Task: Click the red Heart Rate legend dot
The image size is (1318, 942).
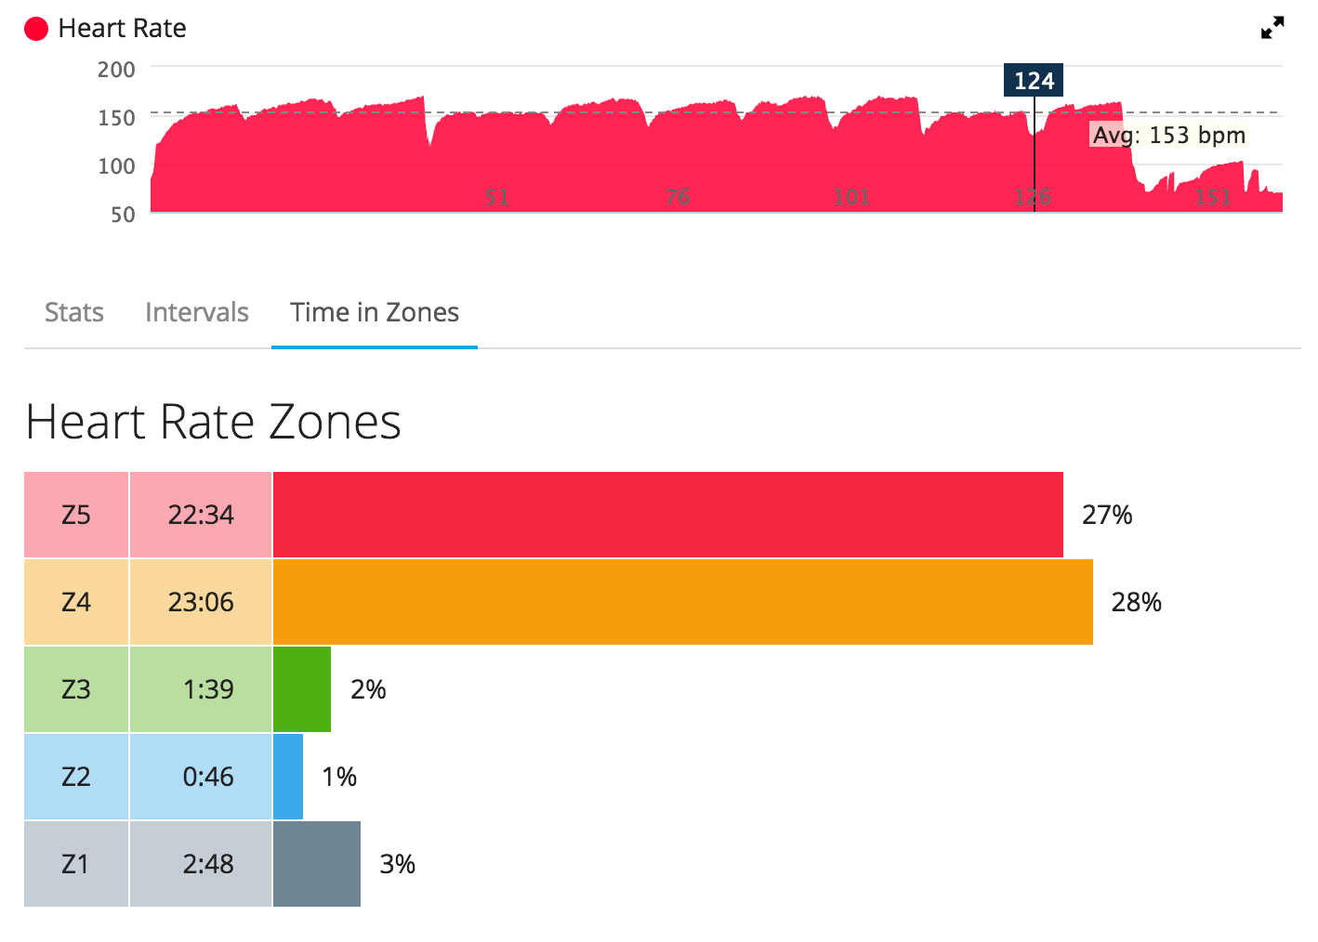Action: coord(36,29)
